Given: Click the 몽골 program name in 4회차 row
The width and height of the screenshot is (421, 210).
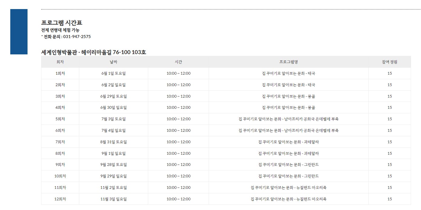Looking at the screenshot, I should click(x=289, y=108).
